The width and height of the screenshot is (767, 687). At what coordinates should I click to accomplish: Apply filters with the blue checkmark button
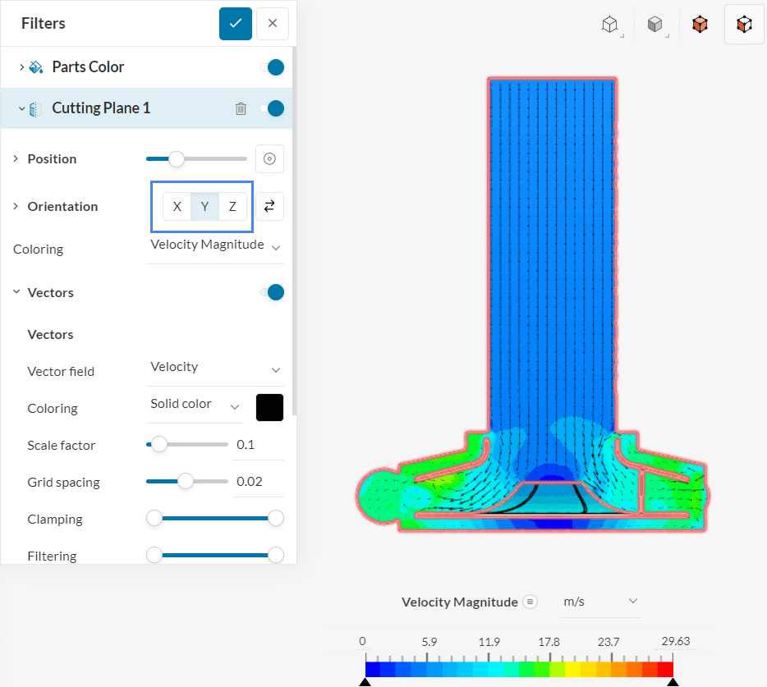tap(236, 24)
